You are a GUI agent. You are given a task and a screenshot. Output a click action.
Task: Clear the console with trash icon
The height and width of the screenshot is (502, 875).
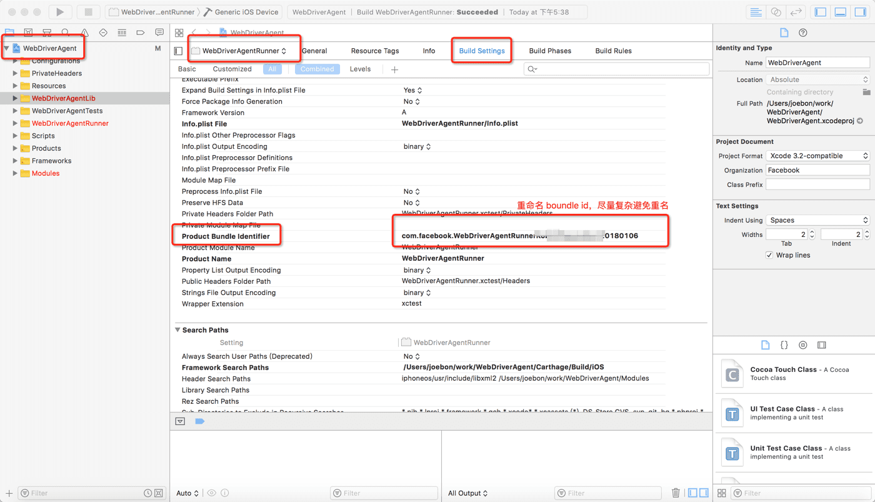point(676,493)
